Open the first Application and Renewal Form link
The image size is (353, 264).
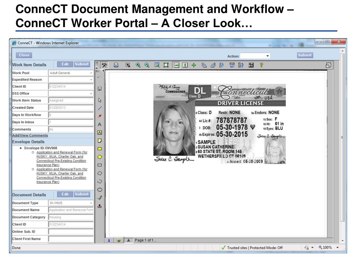coord(62,158)
